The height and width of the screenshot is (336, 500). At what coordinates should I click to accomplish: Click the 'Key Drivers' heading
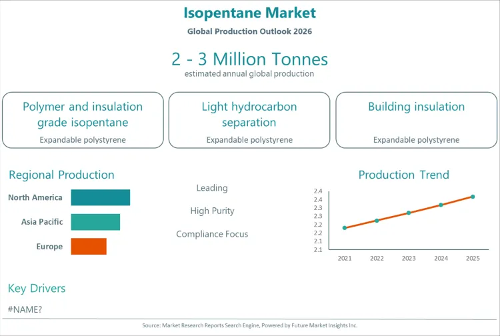(x=37, y=289)
